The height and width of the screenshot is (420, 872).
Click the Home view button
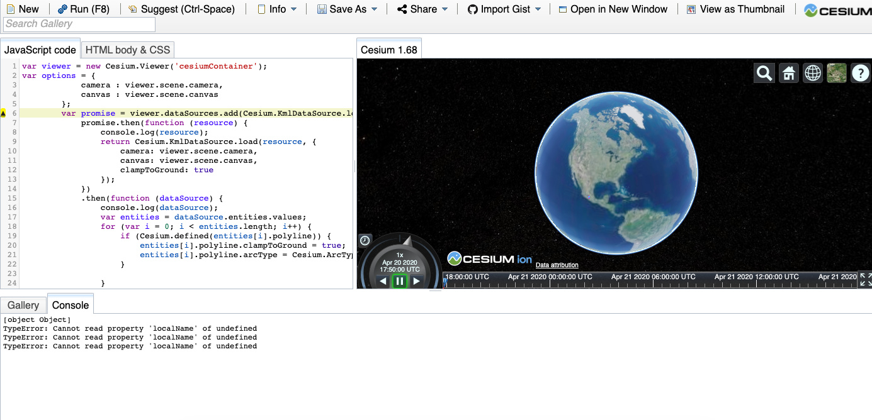(x=788, y=73)
